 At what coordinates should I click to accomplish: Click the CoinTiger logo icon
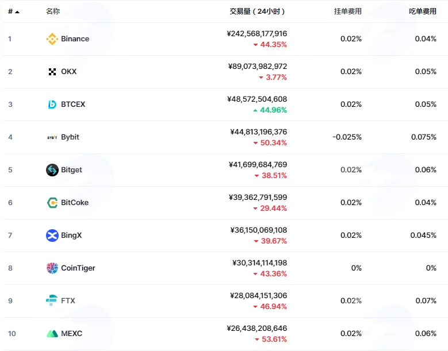point(52,268)
